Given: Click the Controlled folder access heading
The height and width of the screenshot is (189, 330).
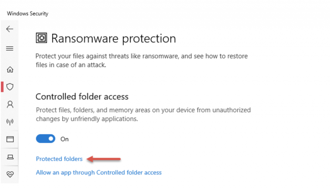Looking at the screenshot, I should [82, 97].
